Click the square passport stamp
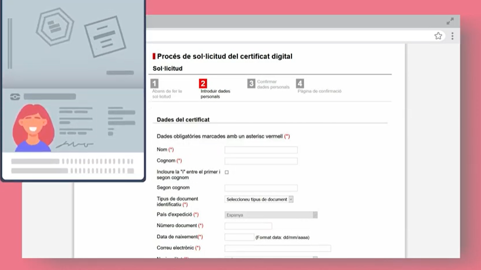This screenshot has height=270, width=481. (x=105, y=36)
